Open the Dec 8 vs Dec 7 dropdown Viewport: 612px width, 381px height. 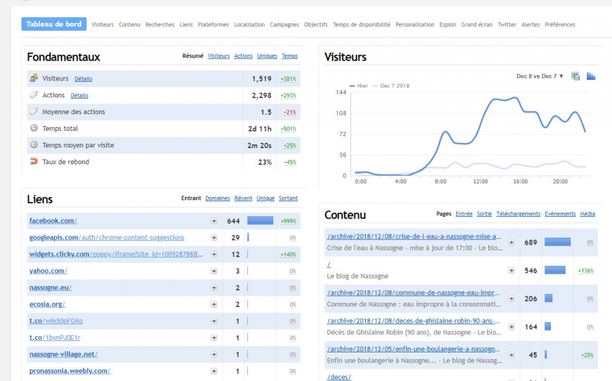tap(540, 76)
